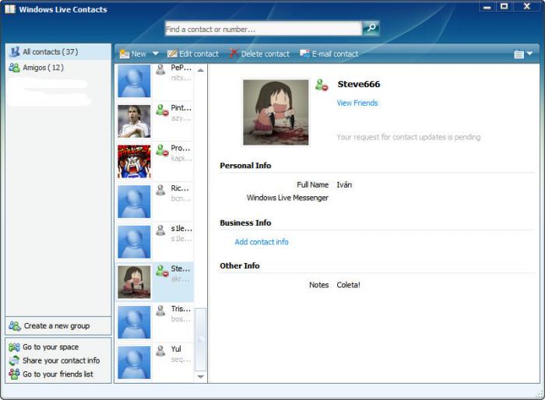Click Share your contact info link
545x400 pixels.
[x=62, y=360]
